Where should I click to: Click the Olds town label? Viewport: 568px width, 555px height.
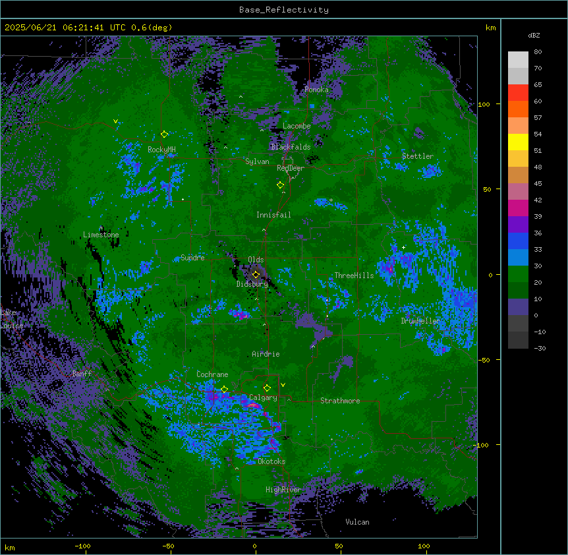pyautogui.click(x=256, y=260)
